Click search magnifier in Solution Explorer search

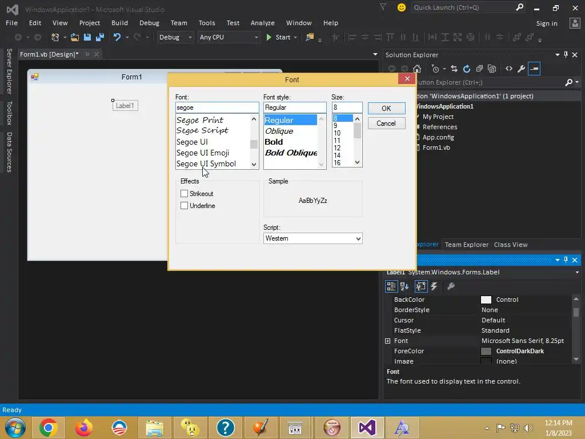(x=568, y=82)
